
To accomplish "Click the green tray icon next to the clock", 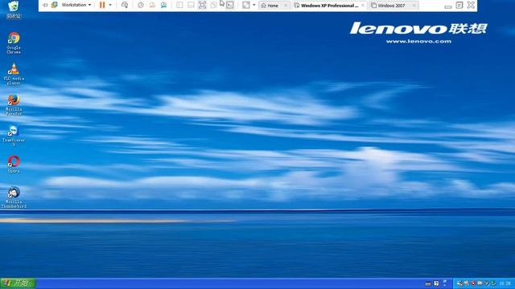I will pos(493,283).
